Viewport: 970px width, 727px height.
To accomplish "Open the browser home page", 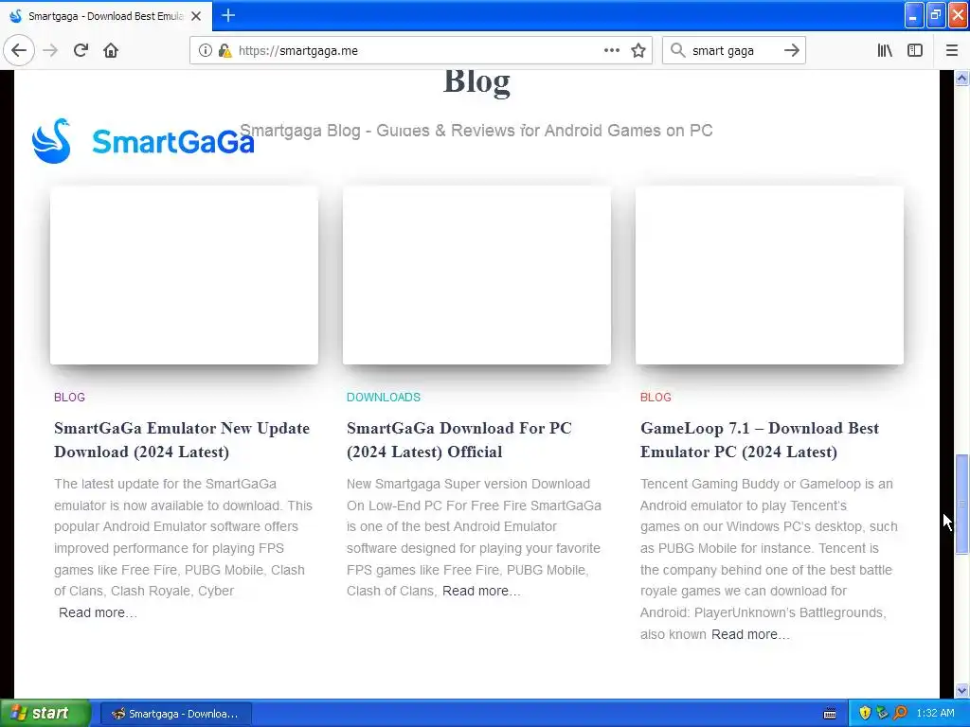I will click(111, 51).
